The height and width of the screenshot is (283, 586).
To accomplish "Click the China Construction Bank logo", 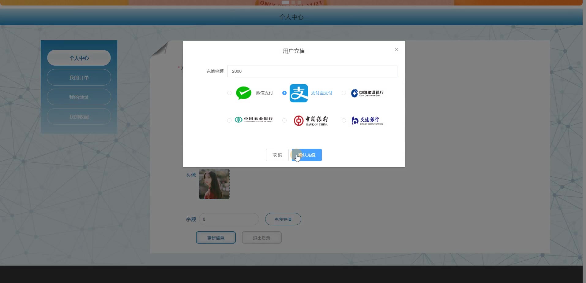I will tap(367, 93).
